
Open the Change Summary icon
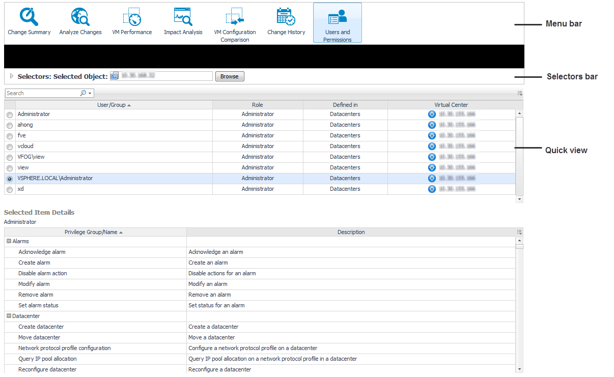click(29, 17)
